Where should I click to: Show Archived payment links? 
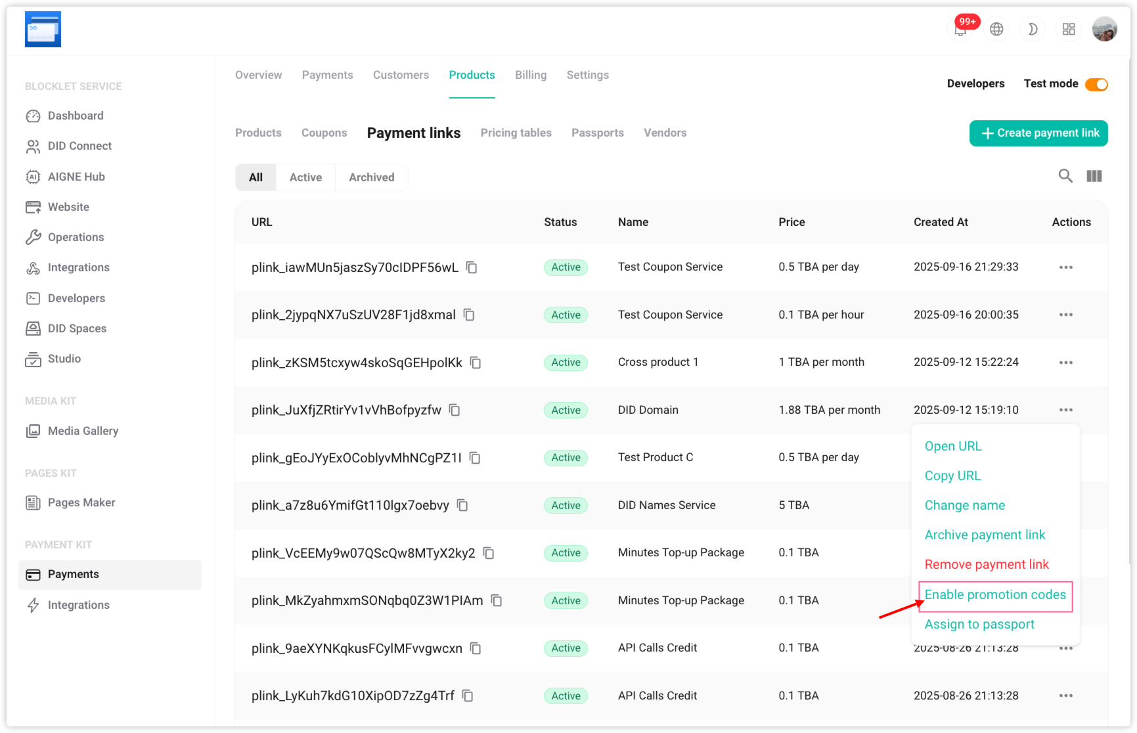click(371, 177)
